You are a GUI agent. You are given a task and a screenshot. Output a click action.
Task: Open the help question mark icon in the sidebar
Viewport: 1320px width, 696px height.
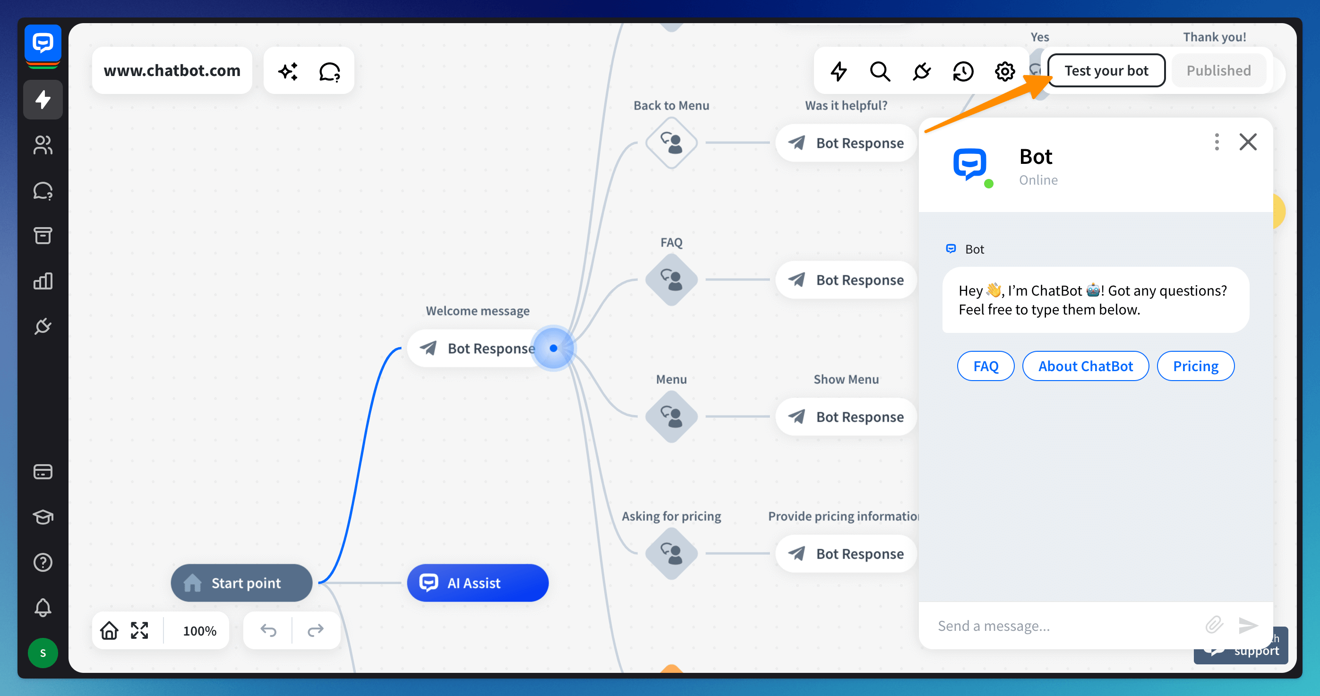(x=43, y=562)
